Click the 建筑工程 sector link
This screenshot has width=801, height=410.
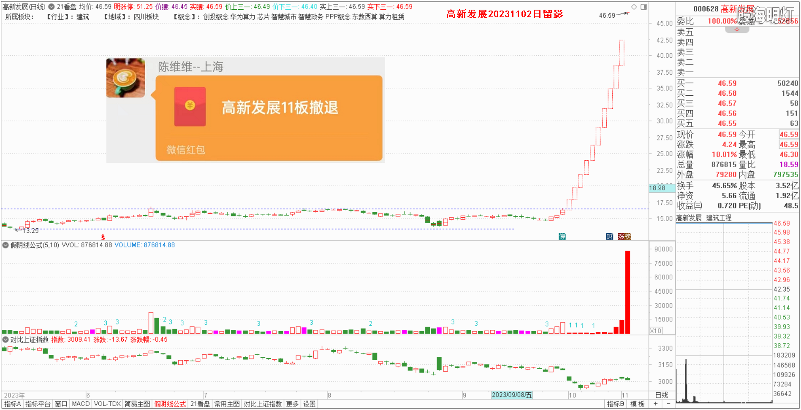pos(719,218)
